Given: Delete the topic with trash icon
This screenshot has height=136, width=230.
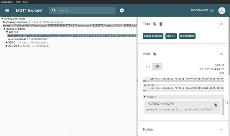Looking at the screenshot, I should (x=161, y=24).
